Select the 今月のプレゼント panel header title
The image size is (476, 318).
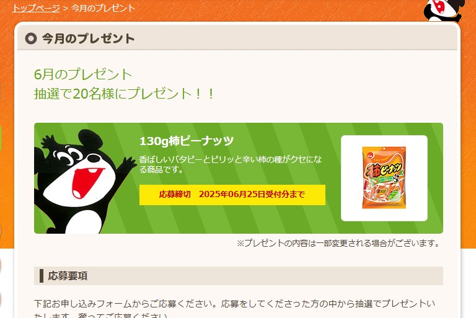[89, 38]
